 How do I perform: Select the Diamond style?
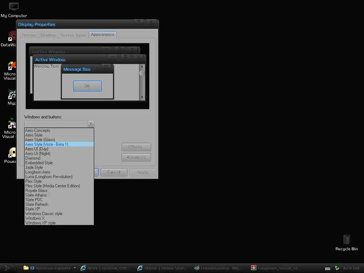pyautogui.click(x=59, y=158)
